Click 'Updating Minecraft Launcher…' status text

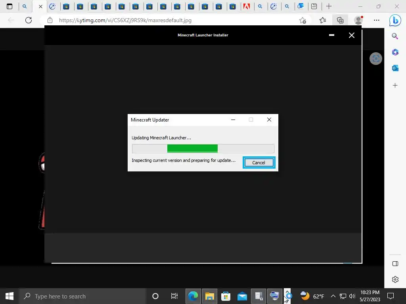point(161,138)
